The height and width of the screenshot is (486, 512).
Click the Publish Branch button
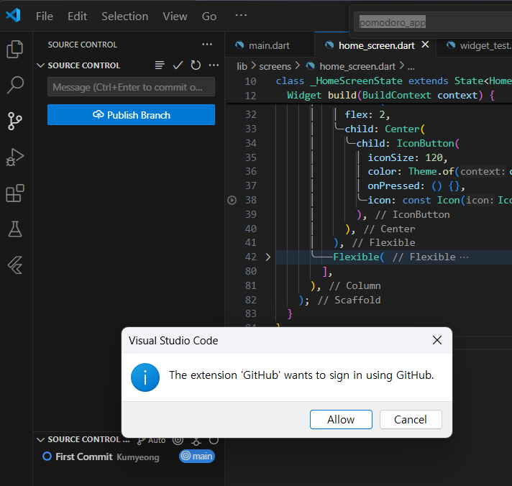coord(131,114)
